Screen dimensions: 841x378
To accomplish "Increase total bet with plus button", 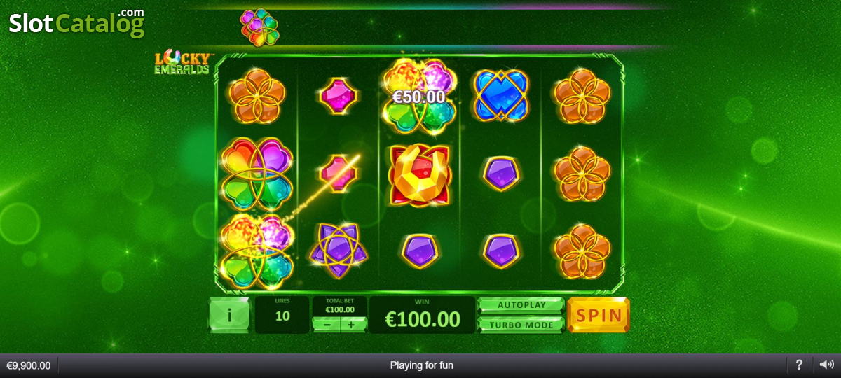I will point(353,324).
